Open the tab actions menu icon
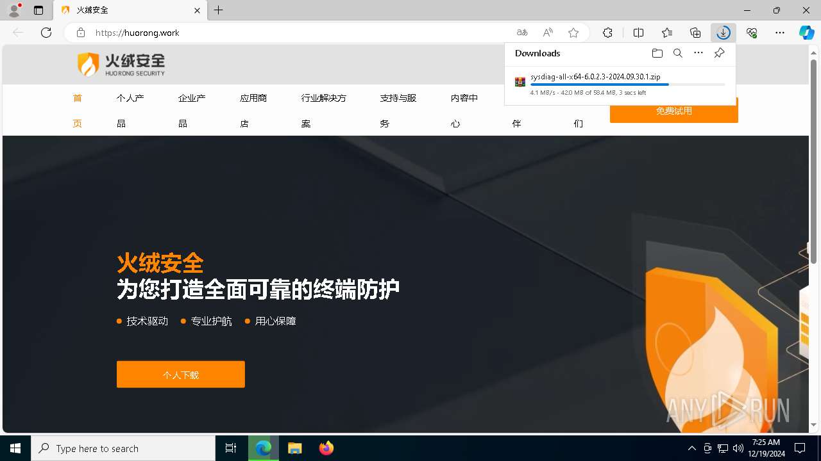The width and height of the screenshot is (821, 461). [x=38, y=10]
